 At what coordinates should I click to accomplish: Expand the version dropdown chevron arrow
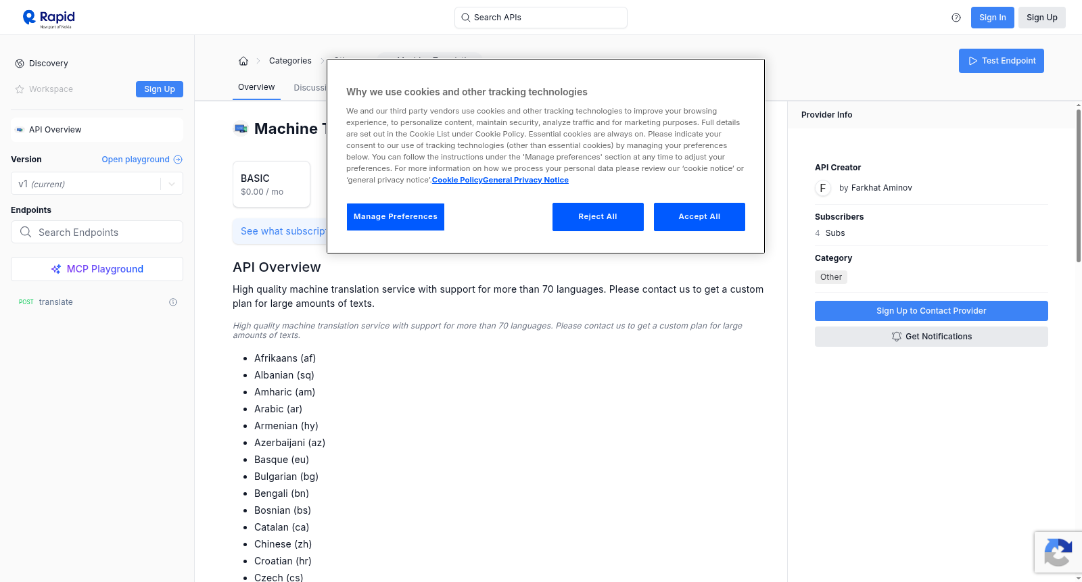[x=172, y=184]
